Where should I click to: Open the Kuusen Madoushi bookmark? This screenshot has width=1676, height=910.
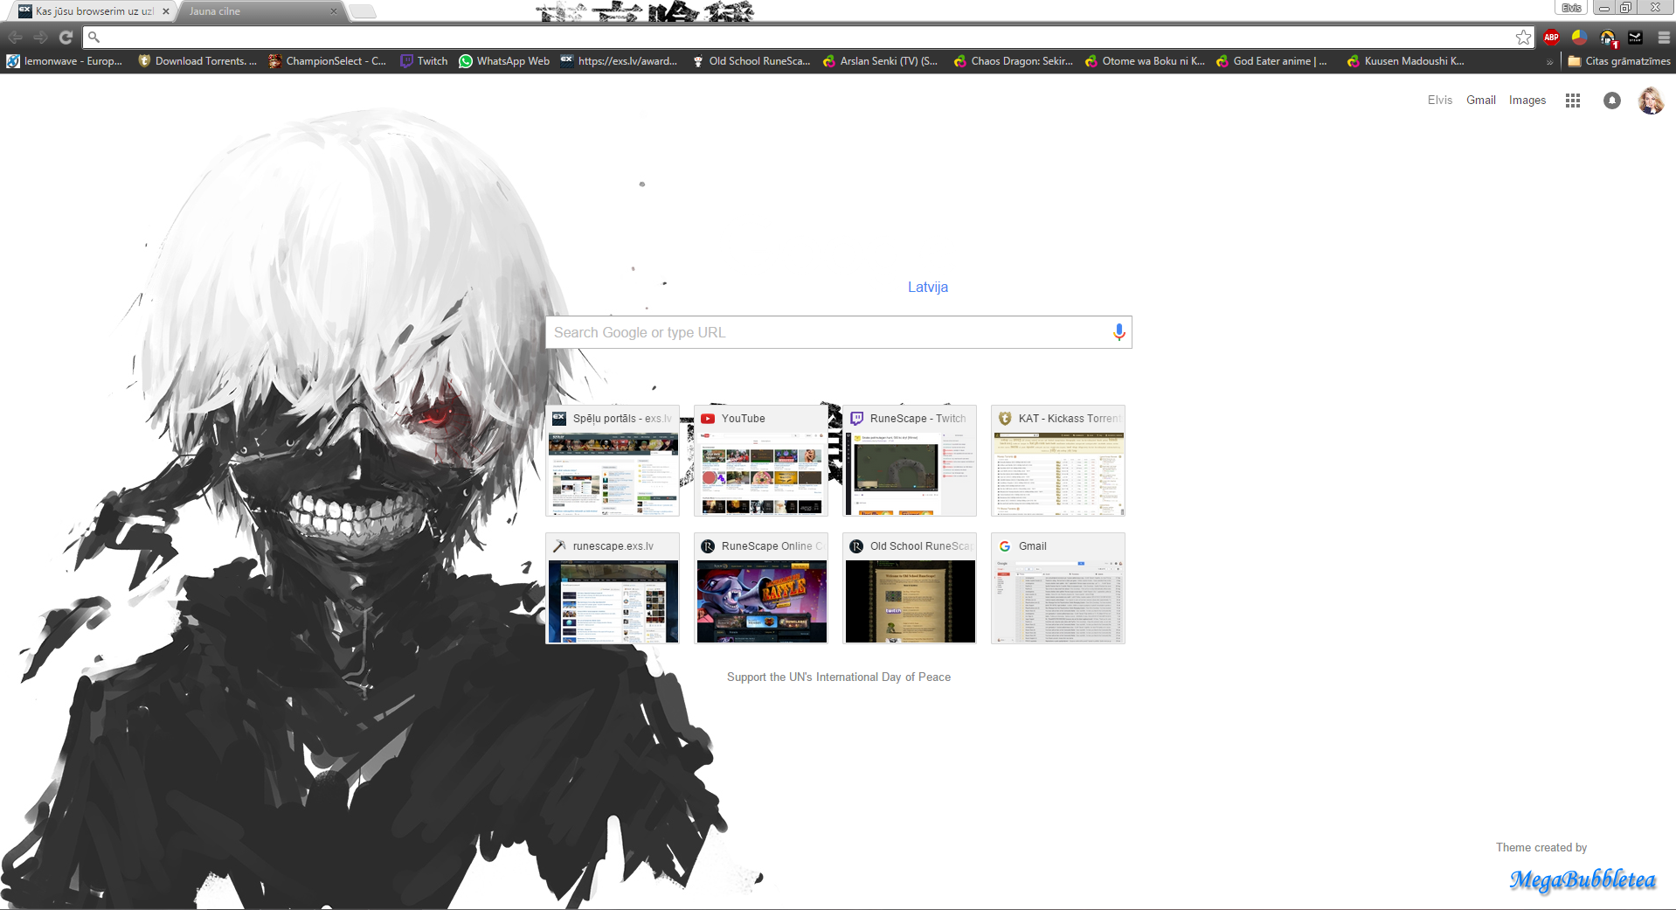click(x=1406, y=61)
